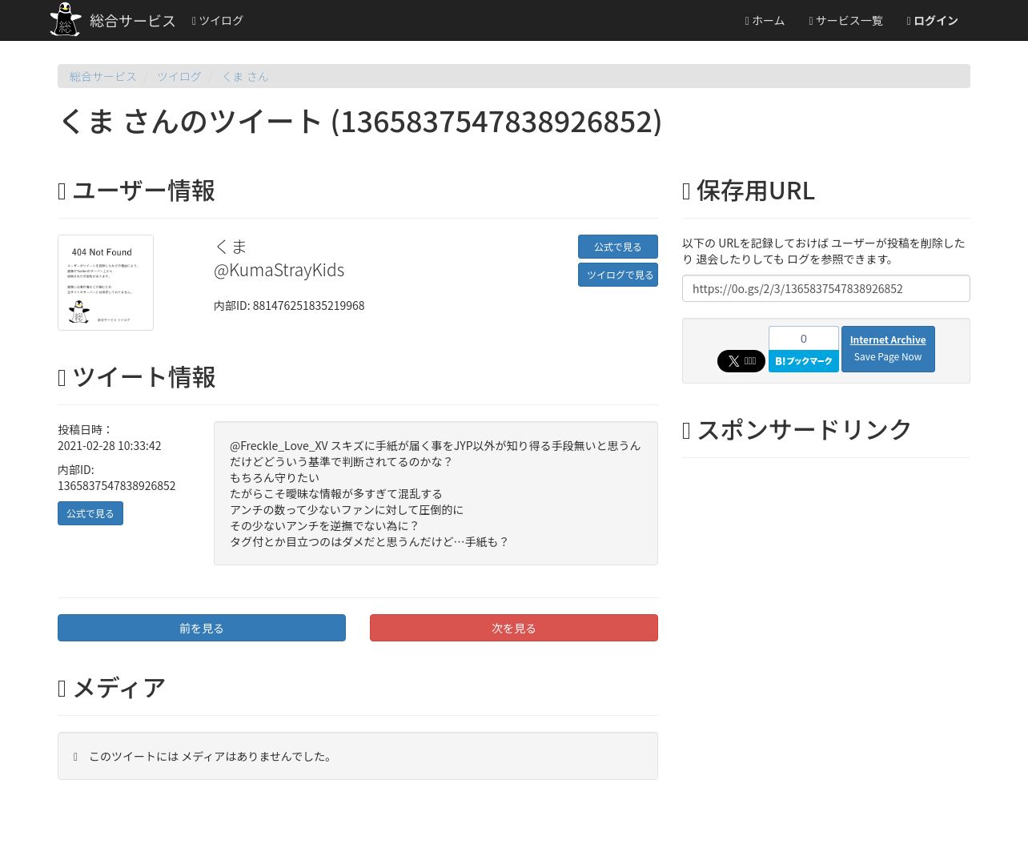The width and height of the screenshot is (1028, 852).
Task: Click ツイログ breadcrumb link
Action: pos(179,77)
